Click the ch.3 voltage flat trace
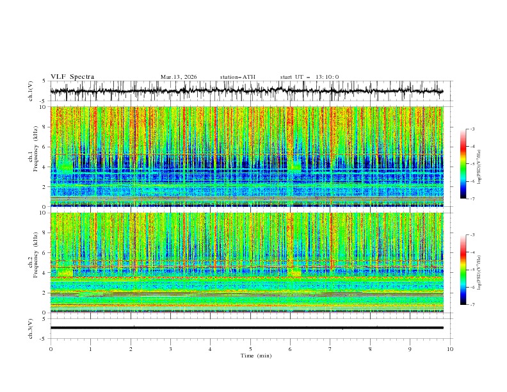Screen dimensions: 507x392 [x=247, y=328]
